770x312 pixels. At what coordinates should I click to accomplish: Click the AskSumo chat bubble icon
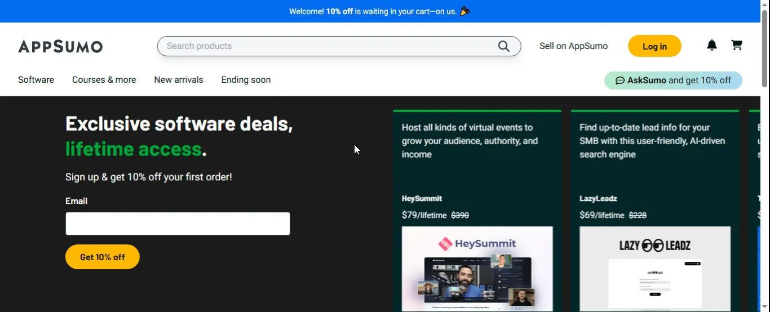point(620,81)
